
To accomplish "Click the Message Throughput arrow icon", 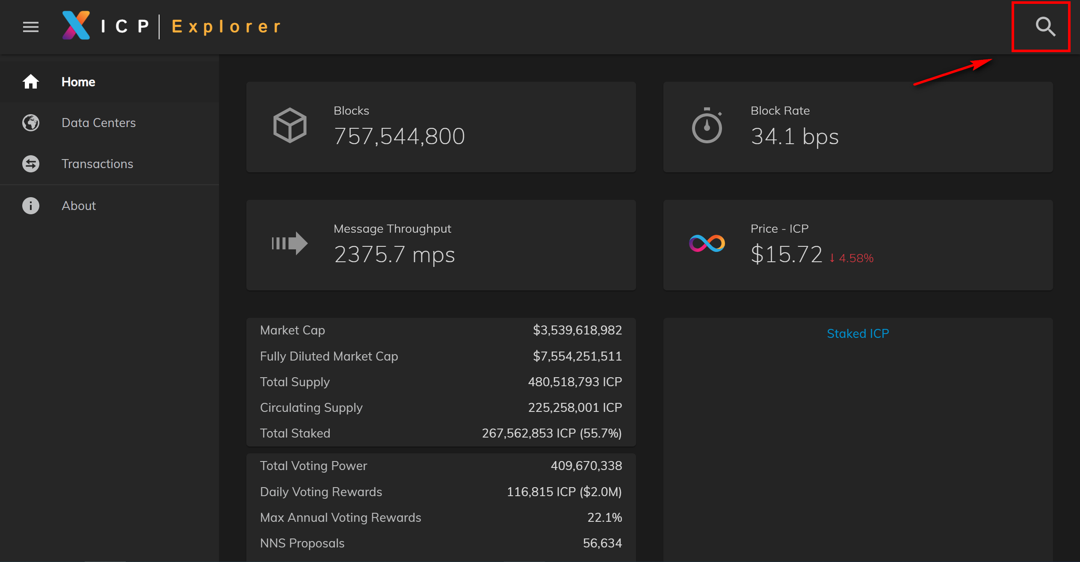I will click(x=290, y=243).
